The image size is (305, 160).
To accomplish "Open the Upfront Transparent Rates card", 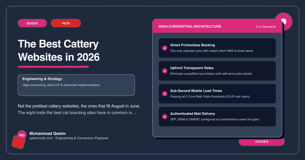I will pos(217,71).
